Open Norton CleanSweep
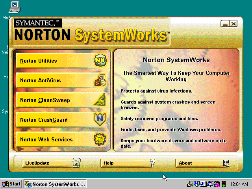The height and width of the screenshot is (189, 252). point(62,100)
